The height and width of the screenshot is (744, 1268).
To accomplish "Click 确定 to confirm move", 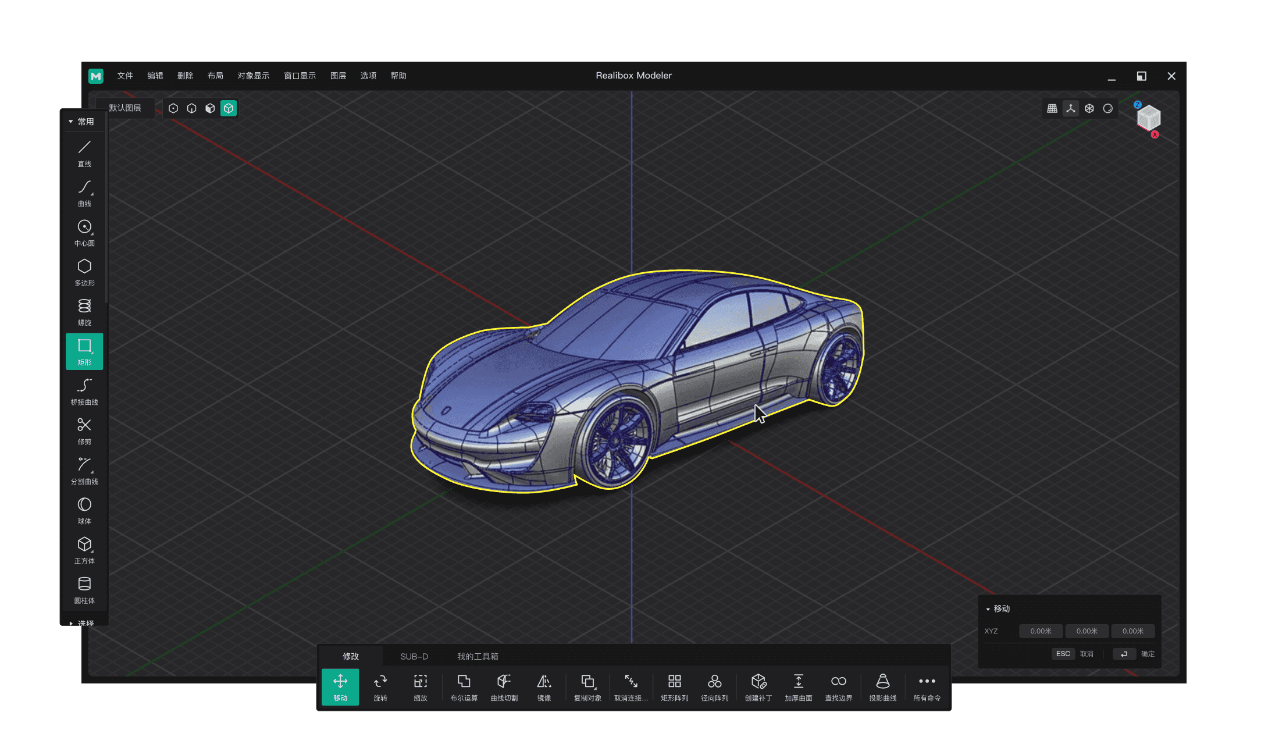I will click(x=1134, y=654).
